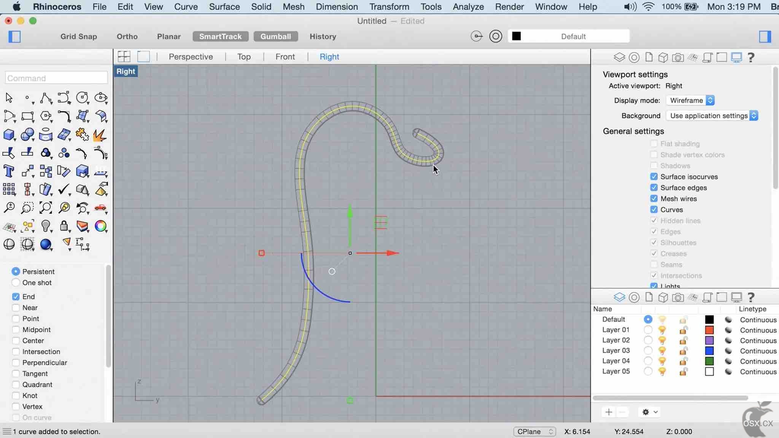Click the add layer plus button

point(609,412)
